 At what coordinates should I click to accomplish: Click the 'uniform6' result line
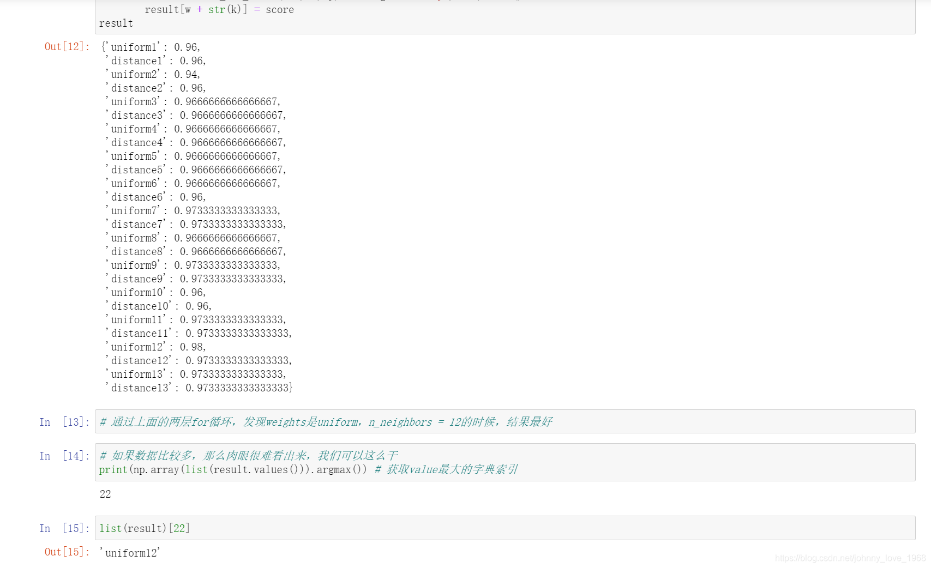coord(193,183)
